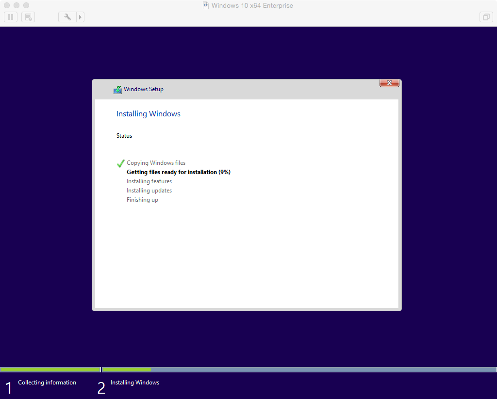Click the Windows Setup title icon

pyautogui.click(x=117, y=90)
